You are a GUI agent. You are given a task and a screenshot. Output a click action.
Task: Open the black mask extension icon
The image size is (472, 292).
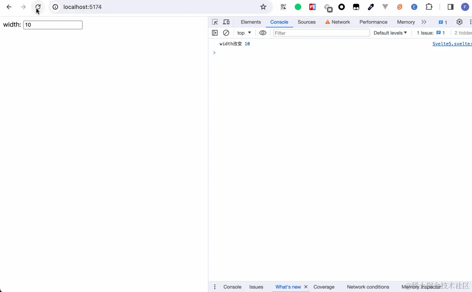(356, 7)
